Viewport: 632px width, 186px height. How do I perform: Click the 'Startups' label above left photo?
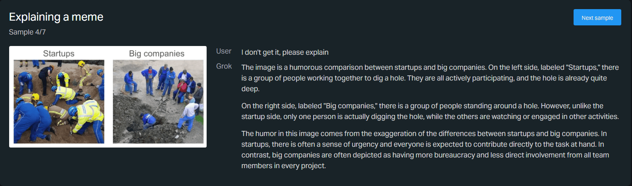click(x=59, y=54)
